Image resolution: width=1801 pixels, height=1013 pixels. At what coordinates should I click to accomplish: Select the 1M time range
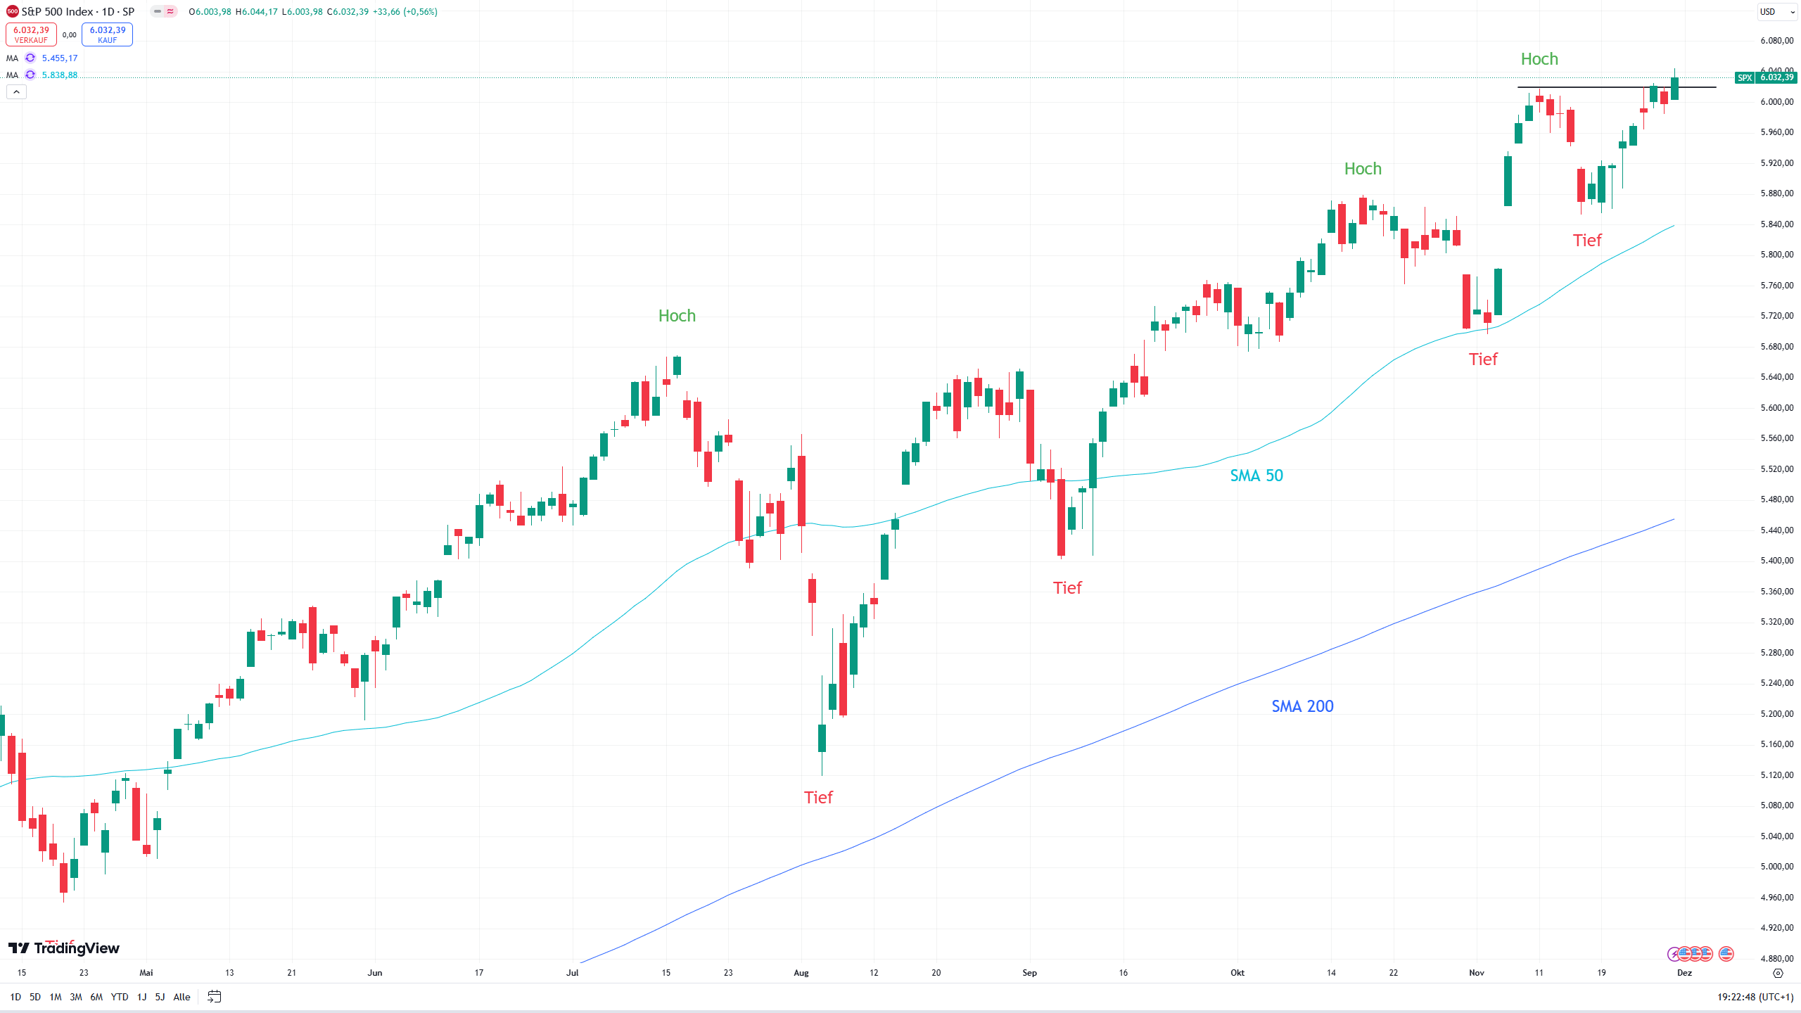56,997
